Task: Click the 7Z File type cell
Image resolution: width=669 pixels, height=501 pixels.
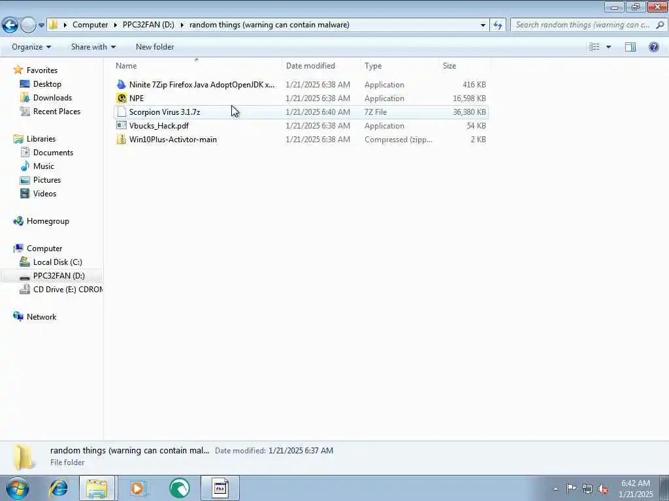Action: (x=376, y=112)
